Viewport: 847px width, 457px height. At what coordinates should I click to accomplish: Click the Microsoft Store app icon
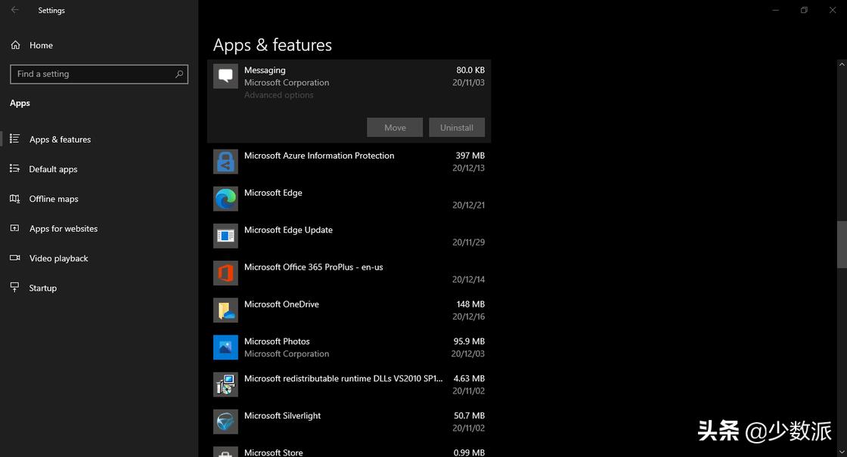point(225,452)
